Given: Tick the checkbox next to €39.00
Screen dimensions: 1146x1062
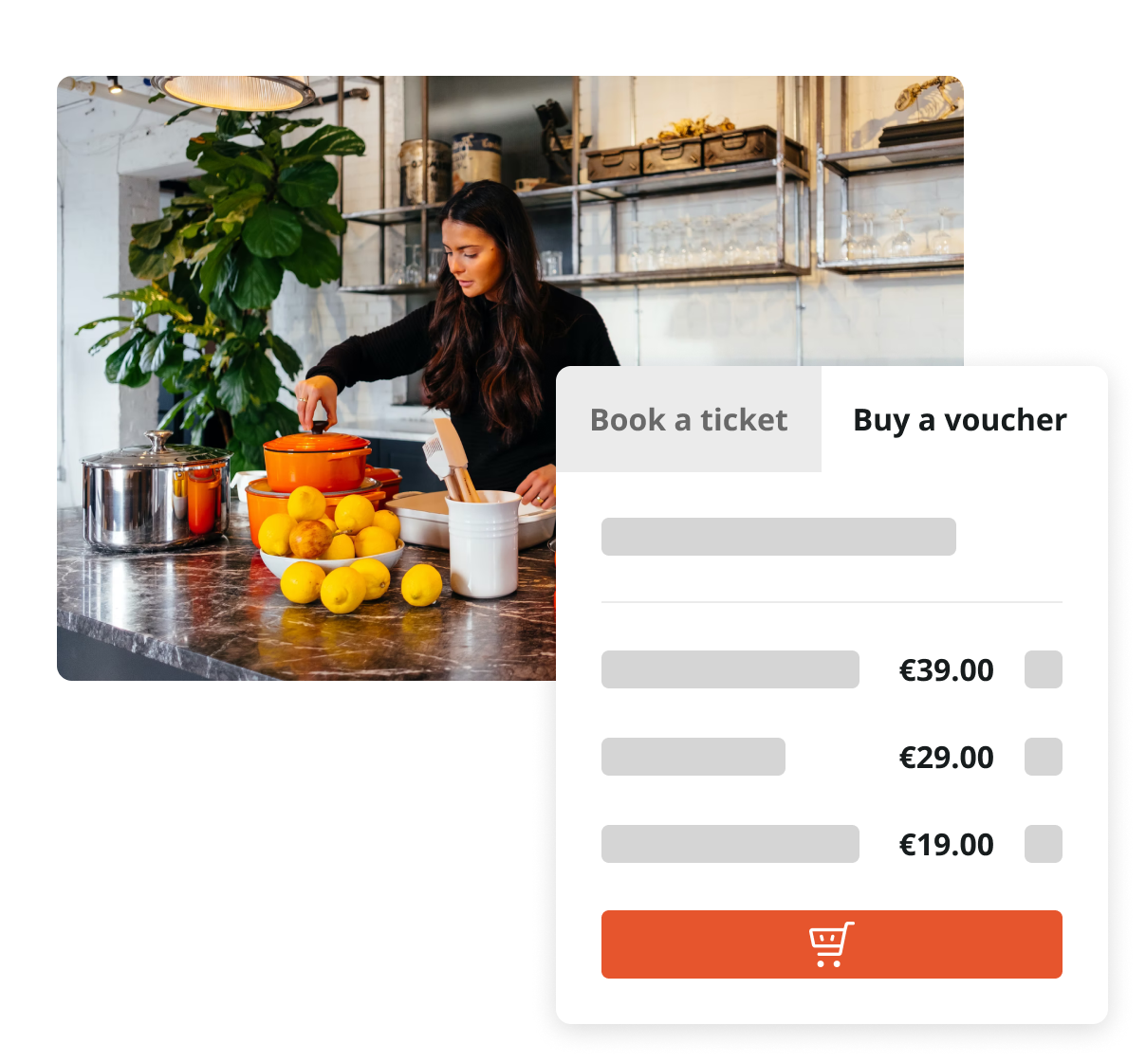Looking at the screenshot, I should pyautogui.click(x=1044, y=669).
